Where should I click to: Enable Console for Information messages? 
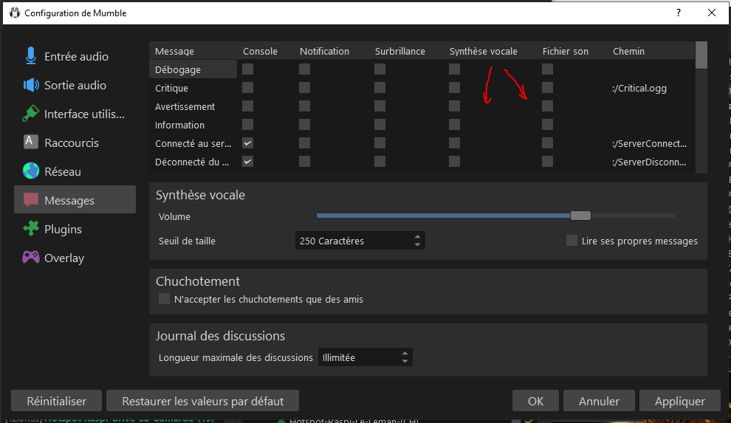[x=247, y=124]
